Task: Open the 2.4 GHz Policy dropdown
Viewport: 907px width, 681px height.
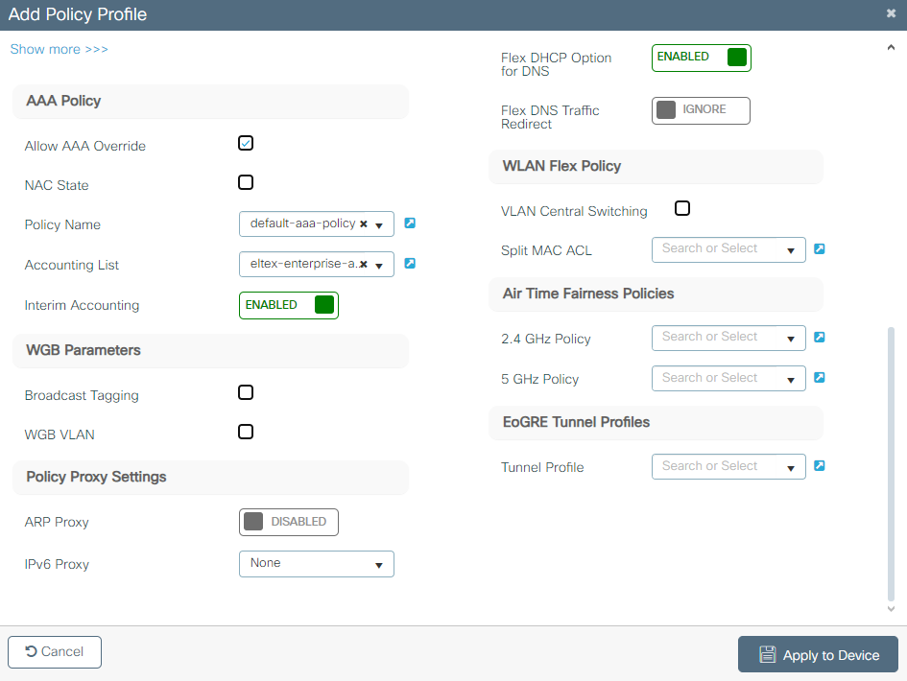Action: coord(728,338)
